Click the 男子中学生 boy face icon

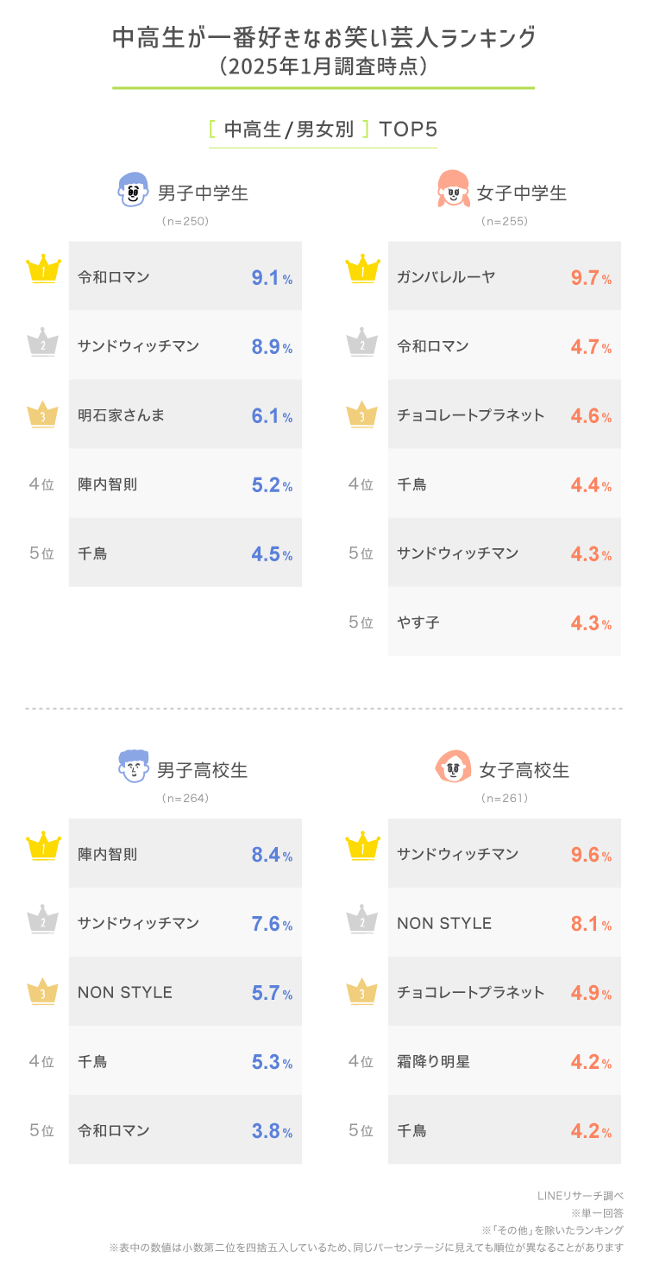(132, 190)
